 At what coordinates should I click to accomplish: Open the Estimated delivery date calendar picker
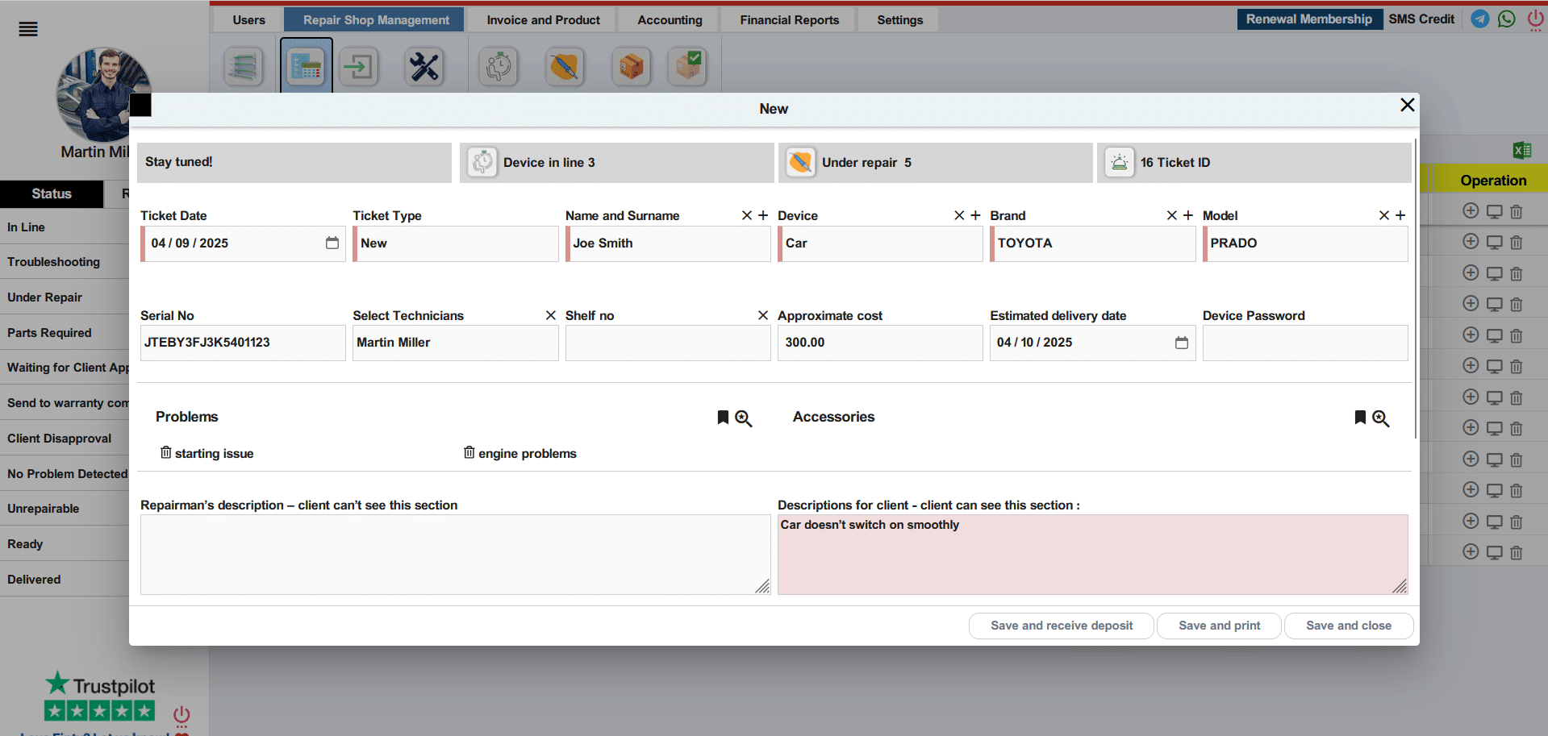point(1181,343)
